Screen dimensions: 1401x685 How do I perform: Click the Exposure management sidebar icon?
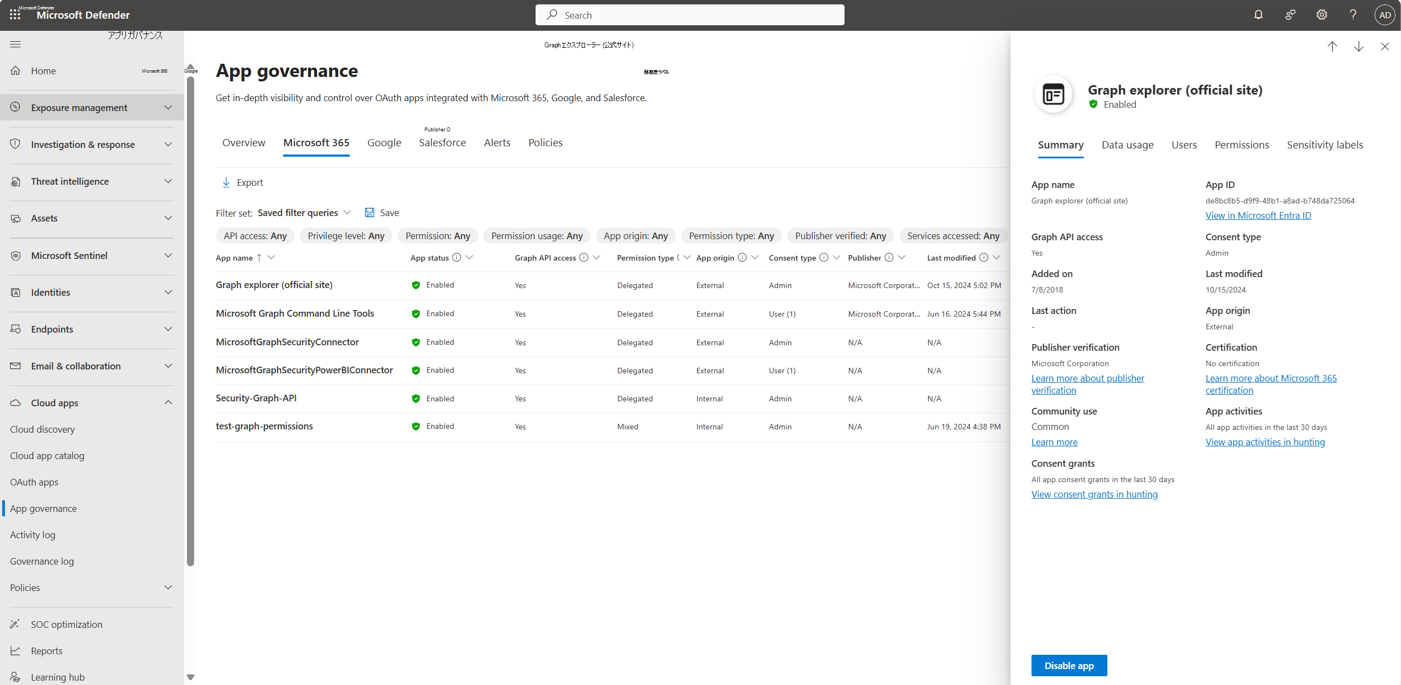tap(16, 107)
